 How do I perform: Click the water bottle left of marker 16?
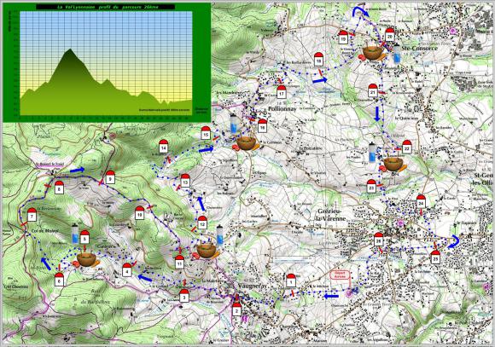click(233, 124)
